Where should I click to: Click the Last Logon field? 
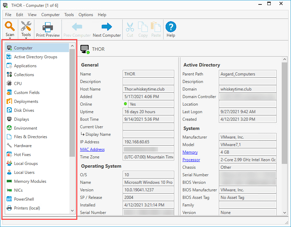[248, 112]
